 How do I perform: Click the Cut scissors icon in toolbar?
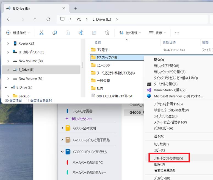[x=42, y=33]
